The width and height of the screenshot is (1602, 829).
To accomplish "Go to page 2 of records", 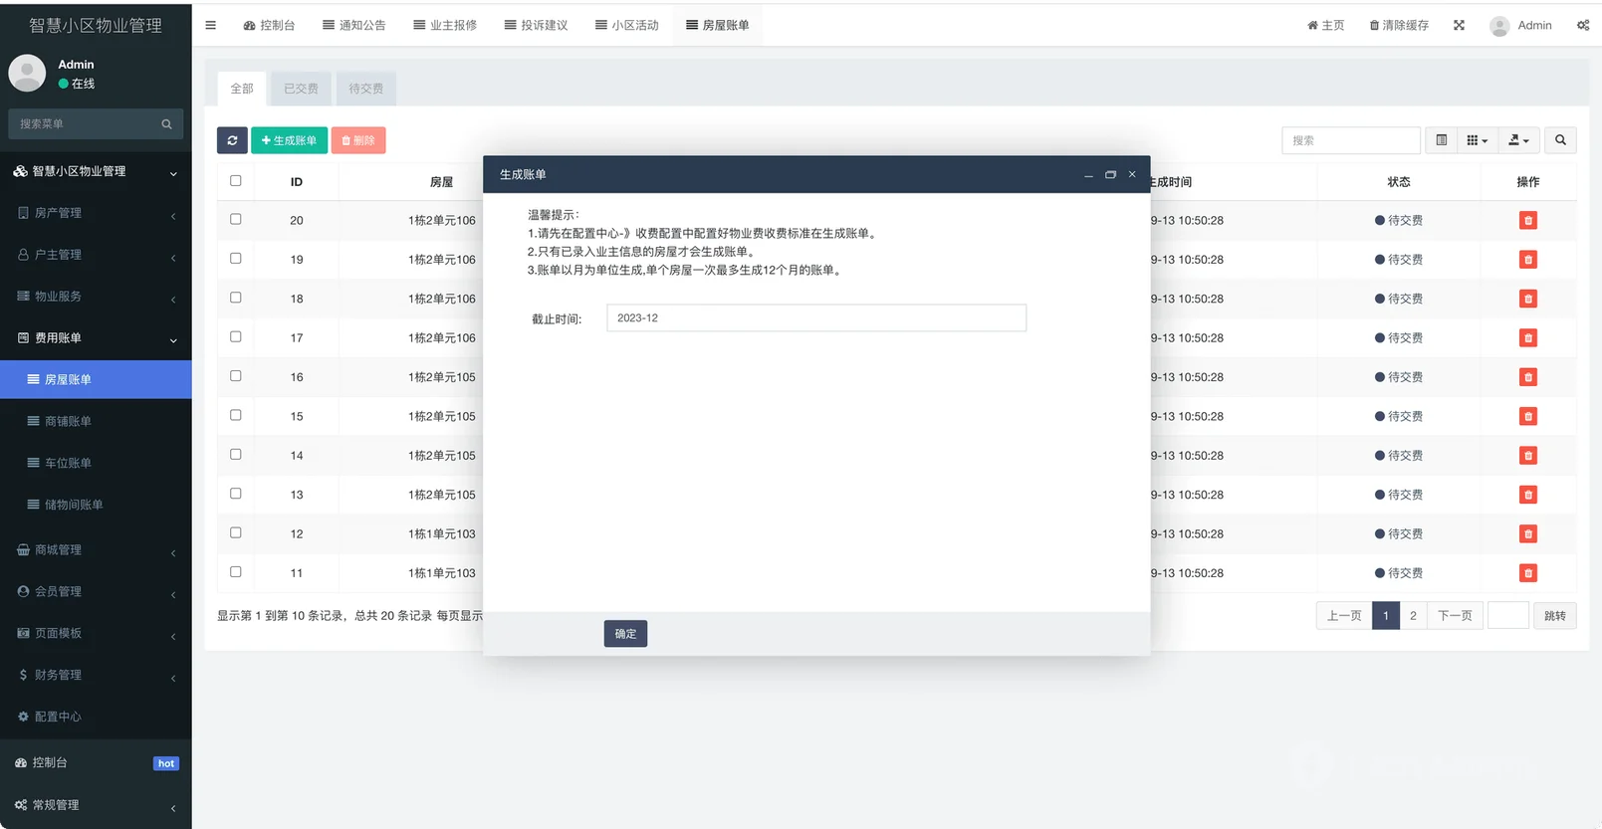I will pyautogui.click(x=1412, y=616).
